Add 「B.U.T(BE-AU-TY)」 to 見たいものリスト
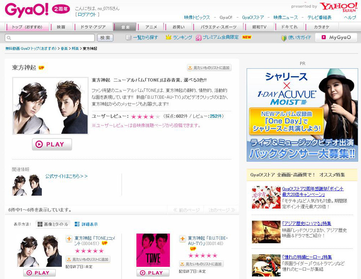Screen dimensions: 361x279 click(x=201, y=264)
